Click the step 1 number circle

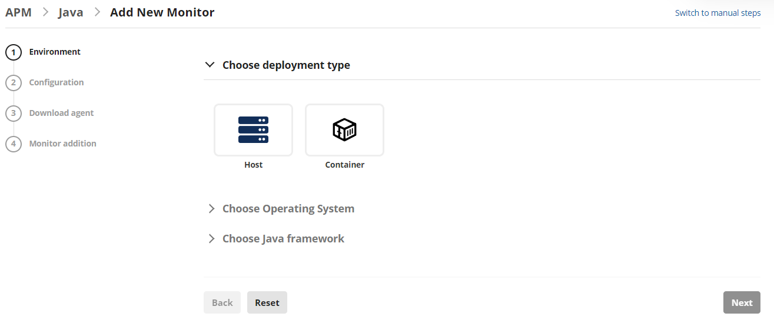click(14, 52)
